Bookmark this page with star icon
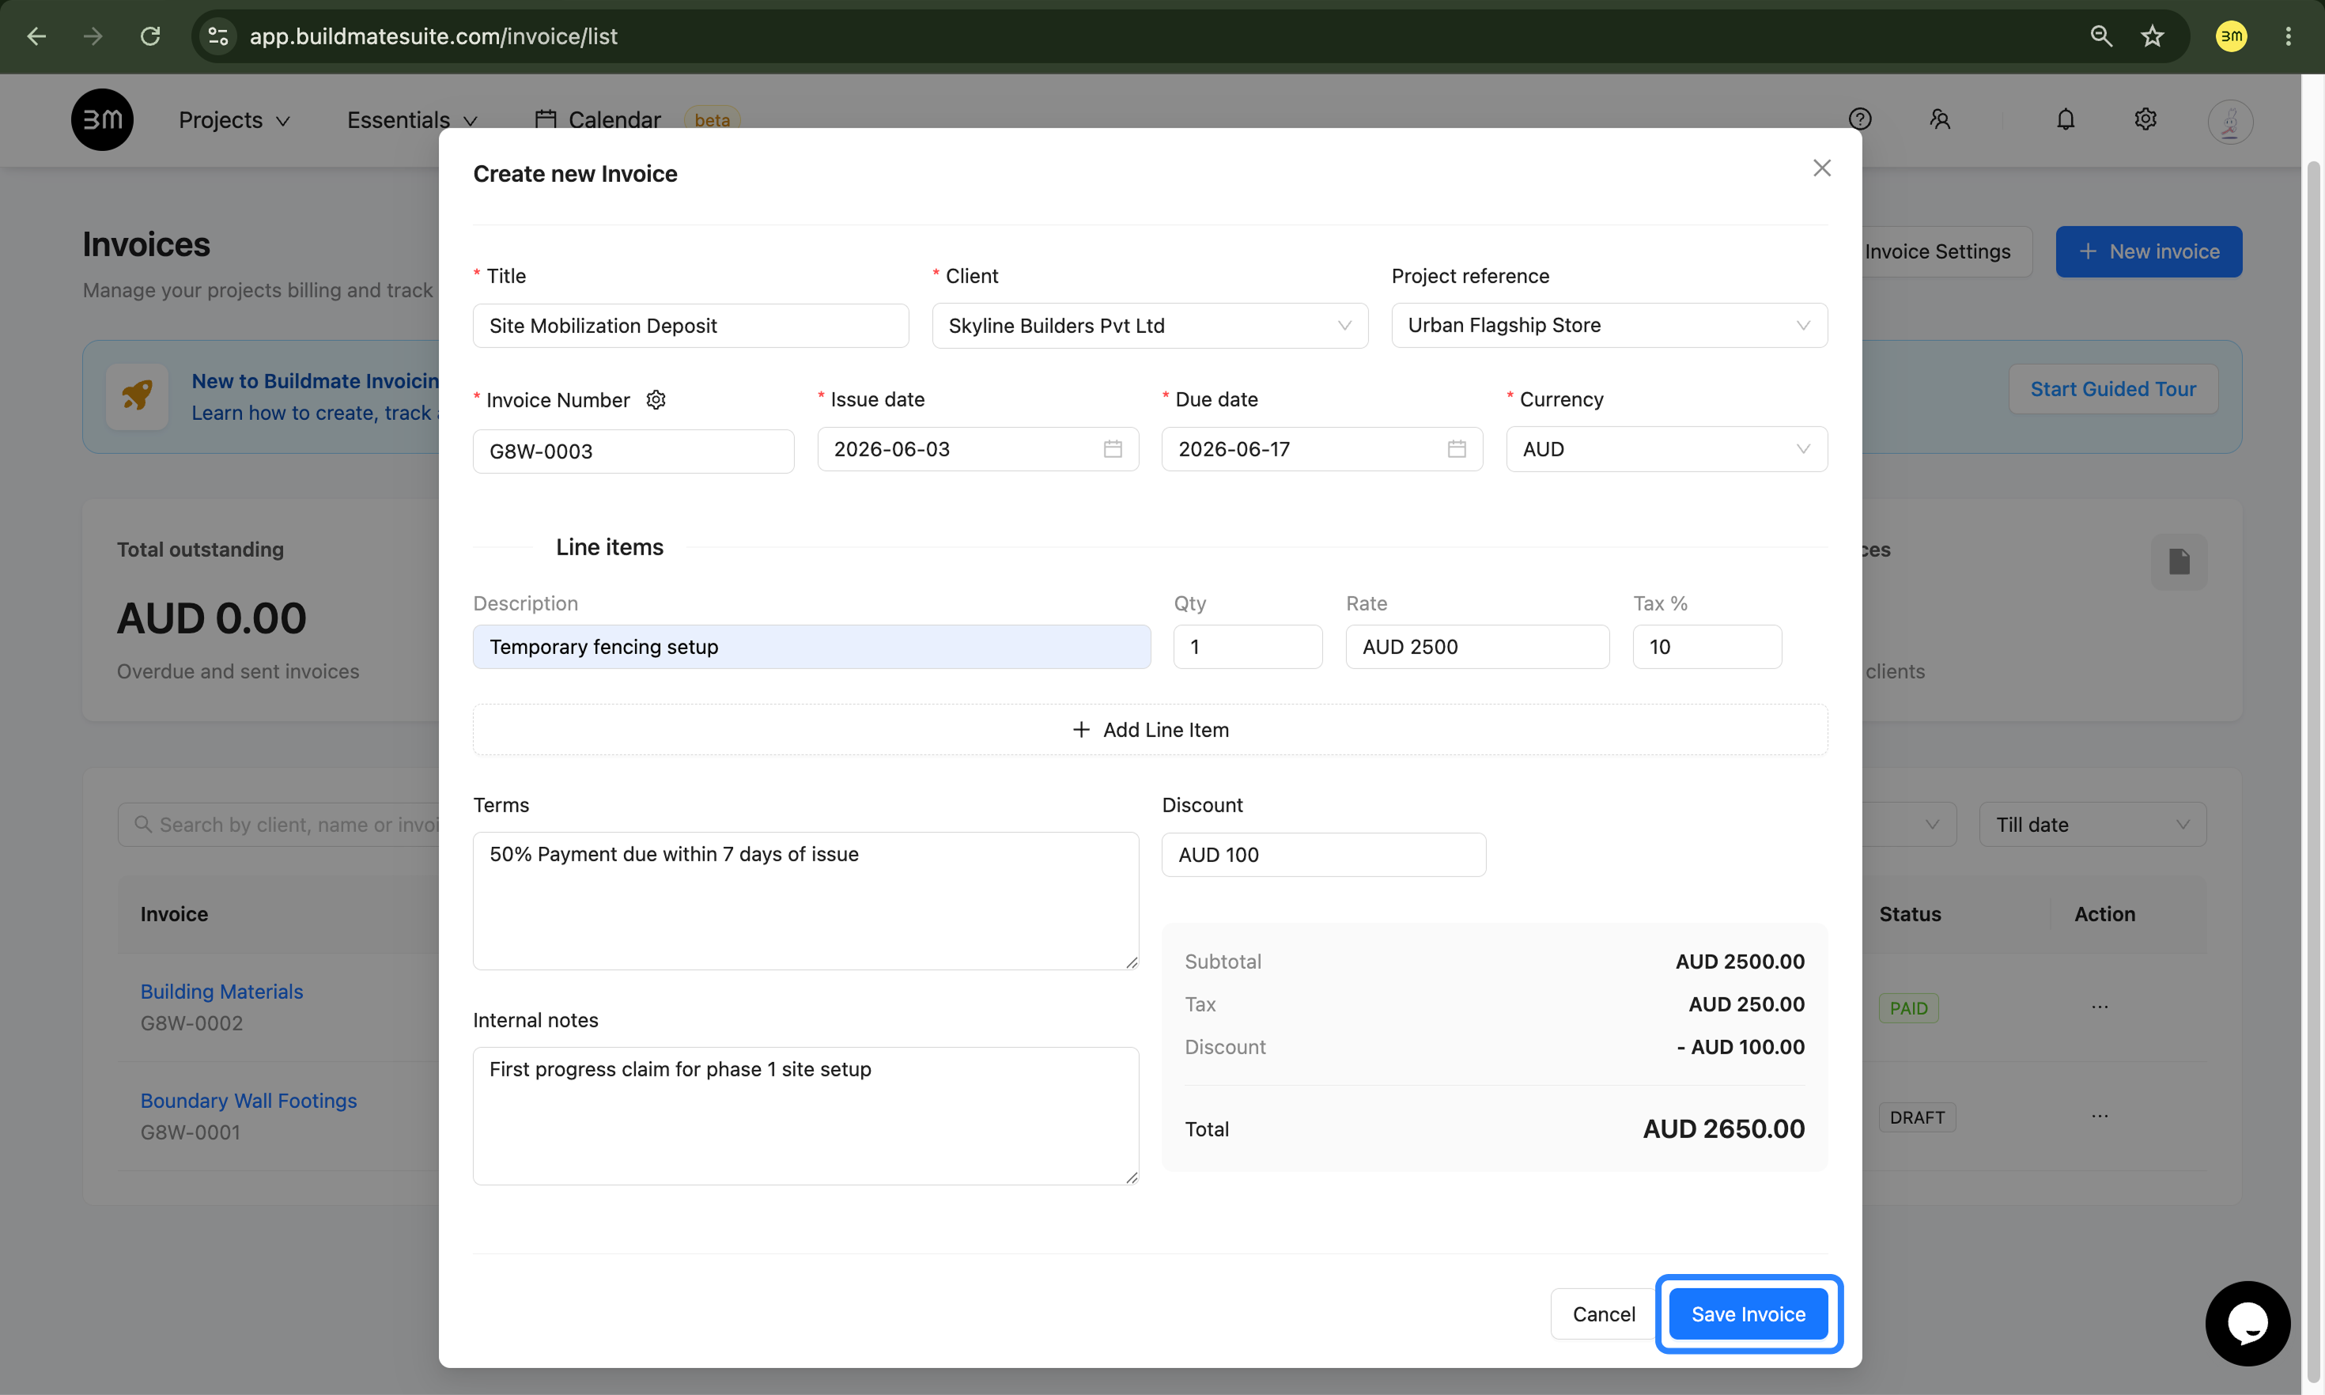 coord(2152,36)
